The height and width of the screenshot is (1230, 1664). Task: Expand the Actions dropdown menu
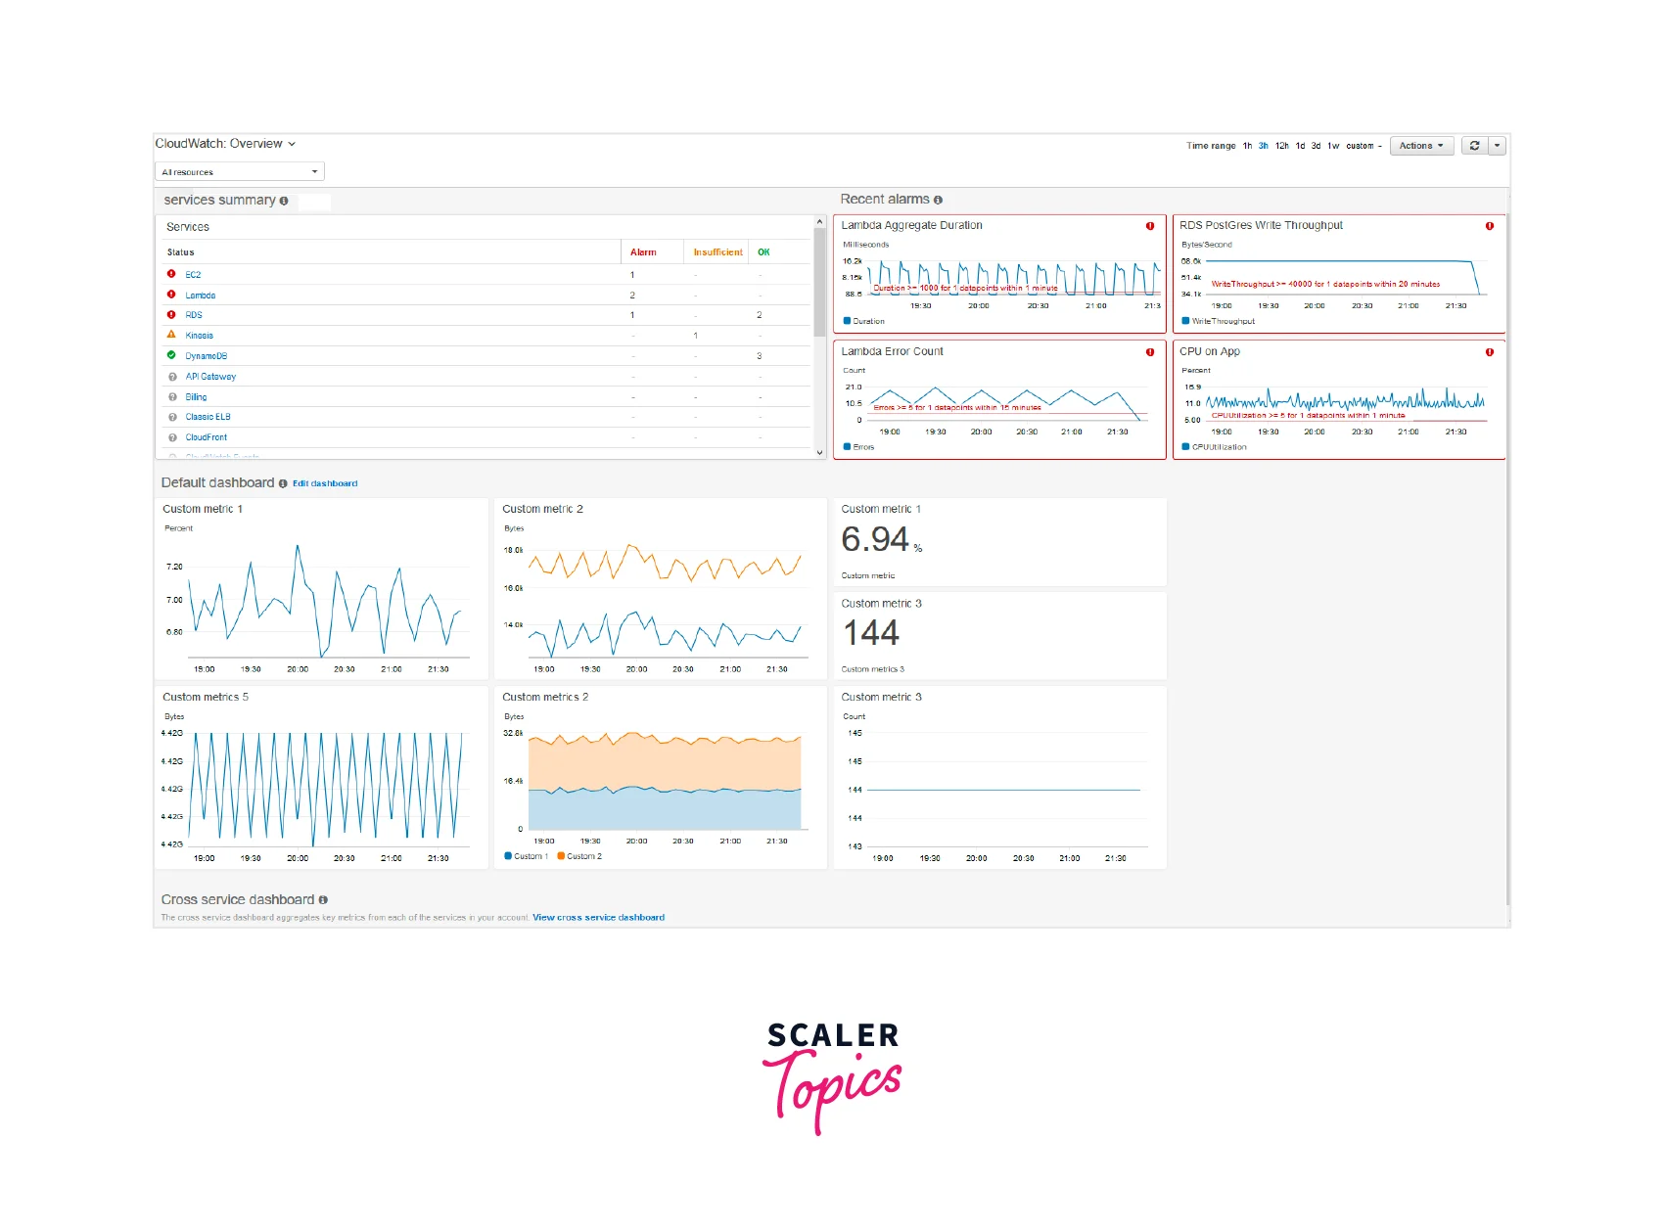(x=1420, y=146)
